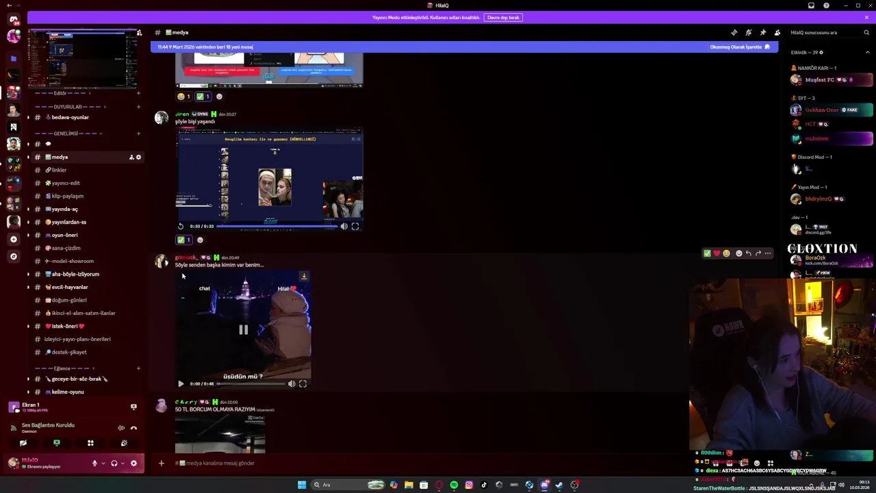Open Windows Start menu
Image resolution: width=876 pixels, height=493 pixels.
point(302,485)
